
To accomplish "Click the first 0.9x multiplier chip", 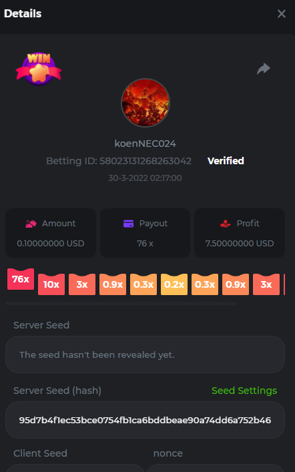I will (113, 284).
